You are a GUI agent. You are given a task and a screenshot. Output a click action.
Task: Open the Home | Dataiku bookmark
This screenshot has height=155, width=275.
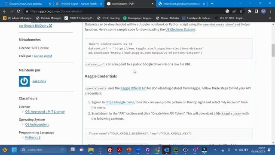(x=168, y=18)
